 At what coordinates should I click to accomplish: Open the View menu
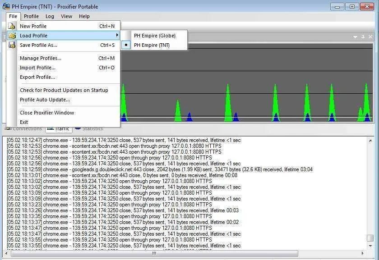click(x=66, y=16)
